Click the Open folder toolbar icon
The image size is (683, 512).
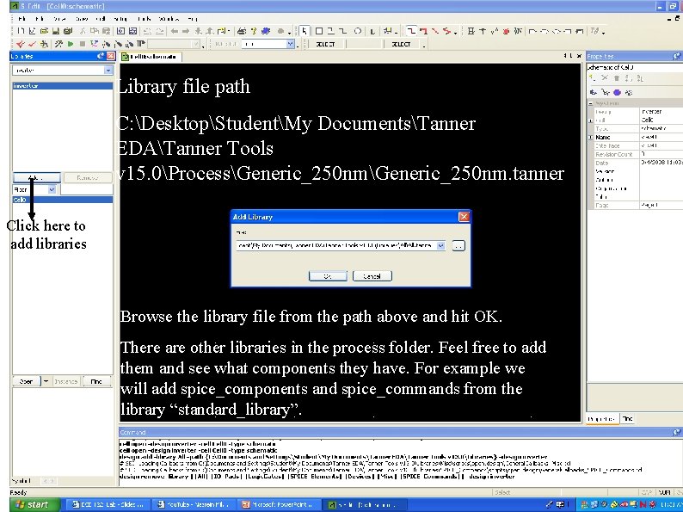tap(44, 31)
